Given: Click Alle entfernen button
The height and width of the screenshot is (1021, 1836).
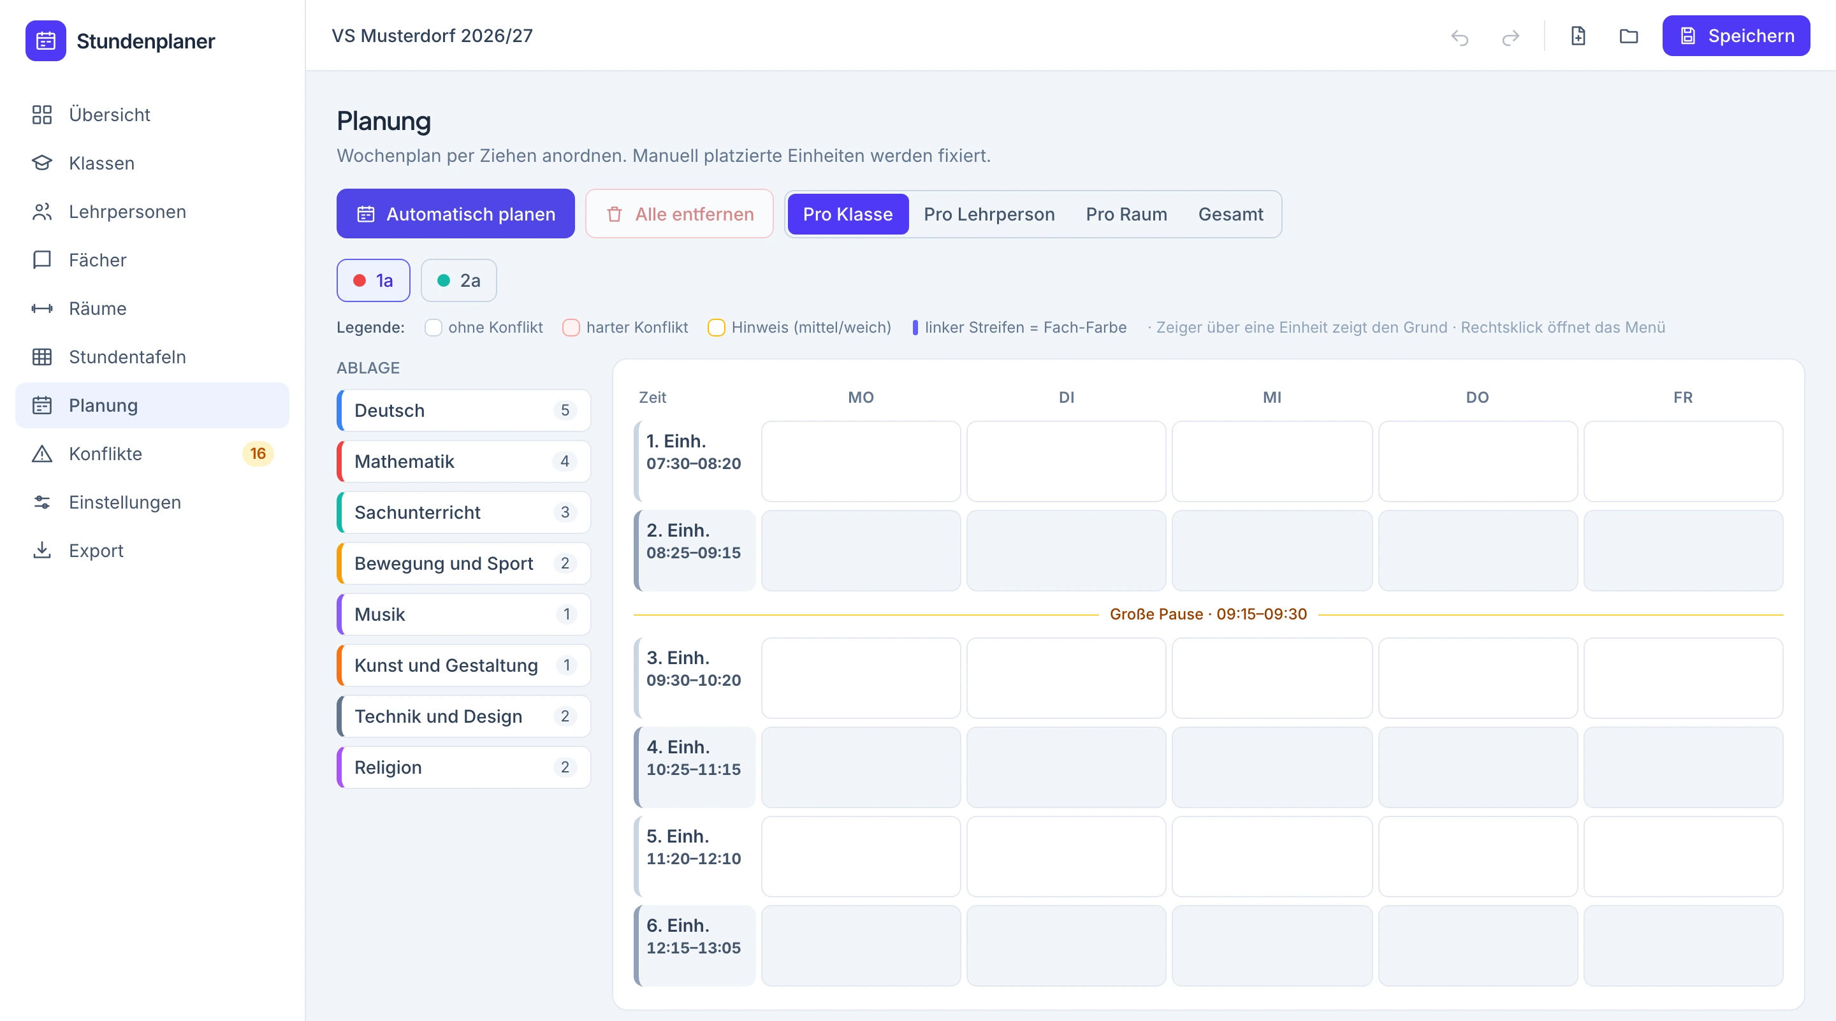Looking at the screenshot, I should (679, 214).
